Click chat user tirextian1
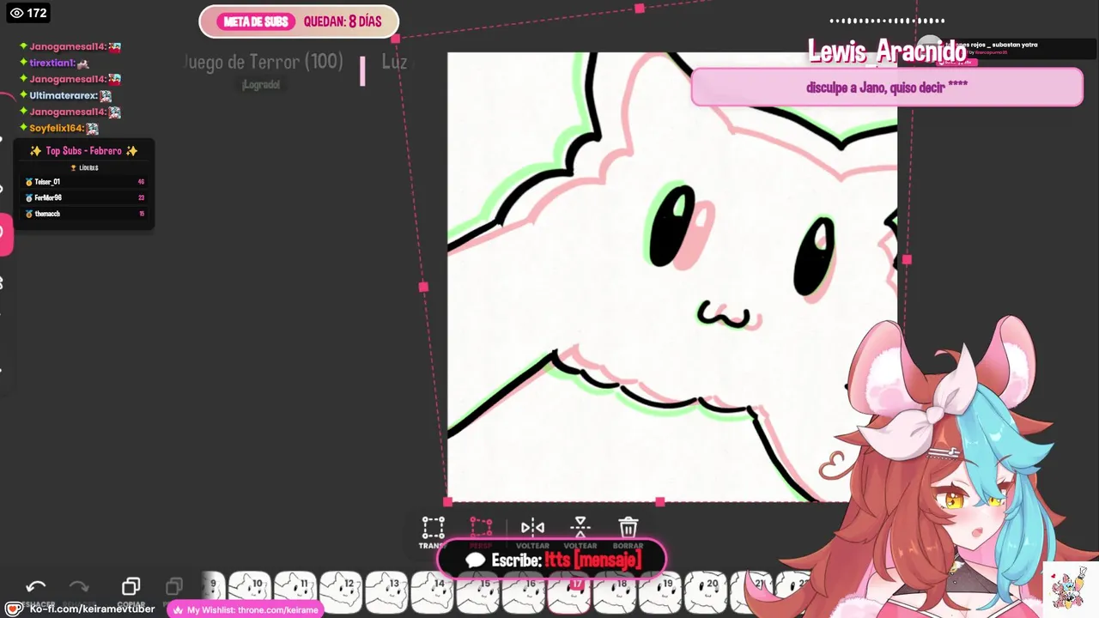This screenshot has height=618, width=1099. click(x=52, y=63)
